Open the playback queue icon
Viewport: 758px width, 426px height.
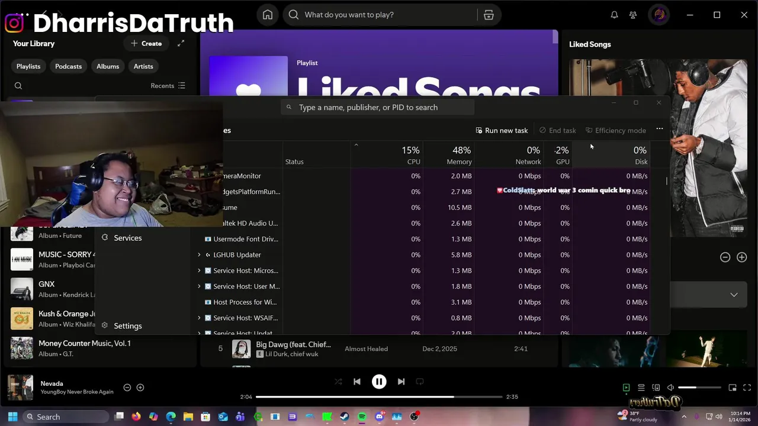click(x=641, y=388)
